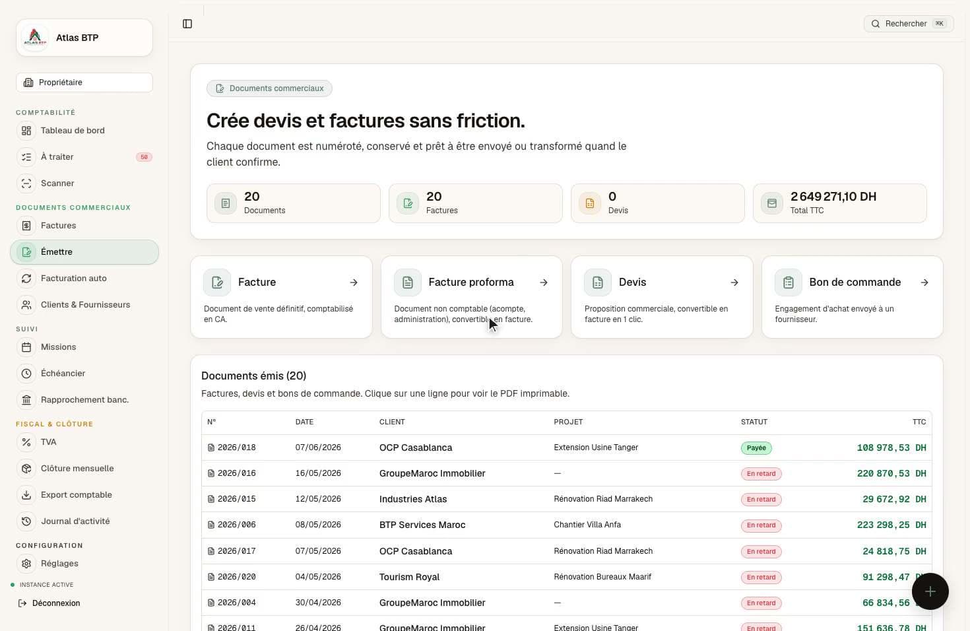Click the Atlas BTP company logo
The height and width of the screenshot is (631, 970).
(35, 38)
